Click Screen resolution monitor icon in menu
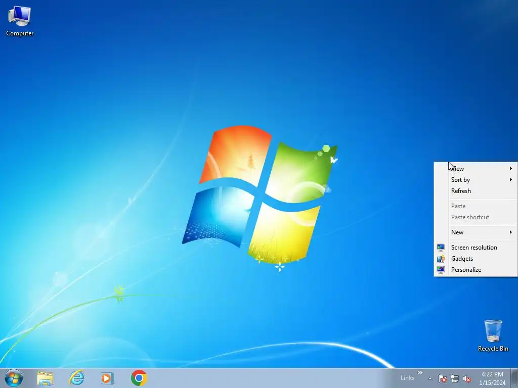 point(441,248)
